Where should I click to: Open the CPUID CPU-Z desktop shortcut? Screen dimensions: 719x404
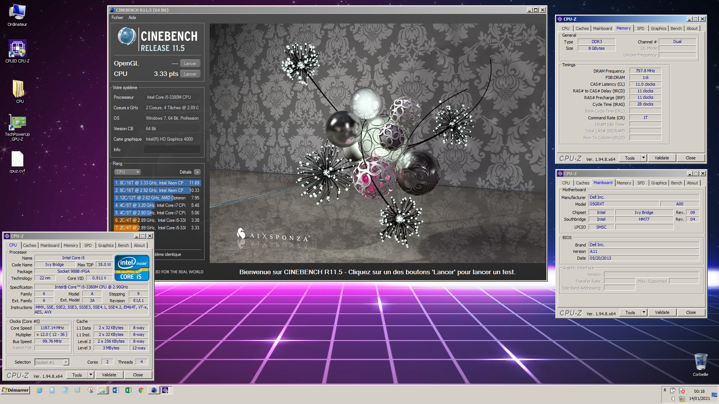coord(17,51)
